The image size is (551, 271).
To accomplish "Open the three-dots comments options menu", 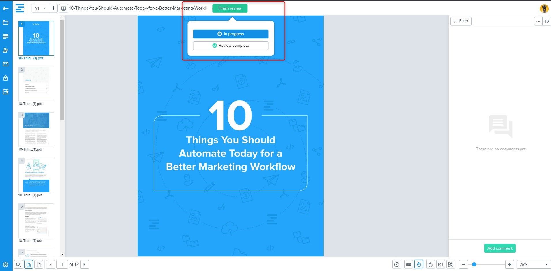I will [x=538, y=21].
